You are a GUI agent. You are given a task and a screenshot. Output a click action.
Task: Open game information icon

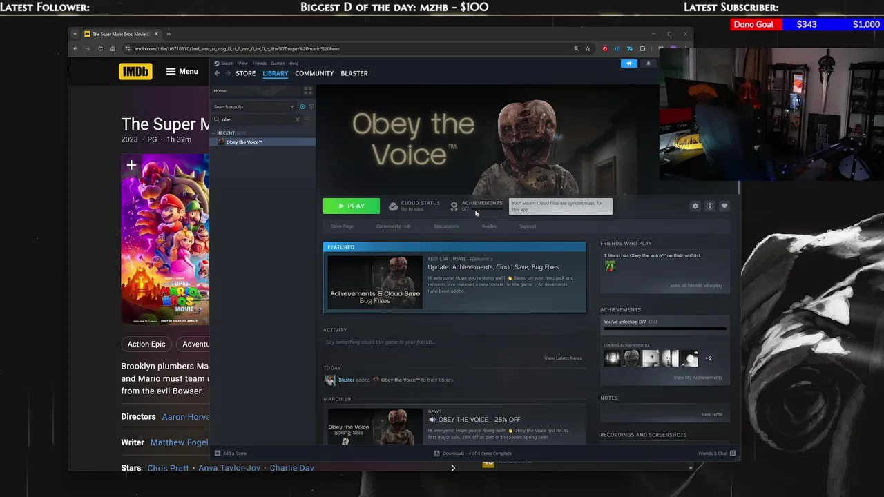tap(709, 206)
